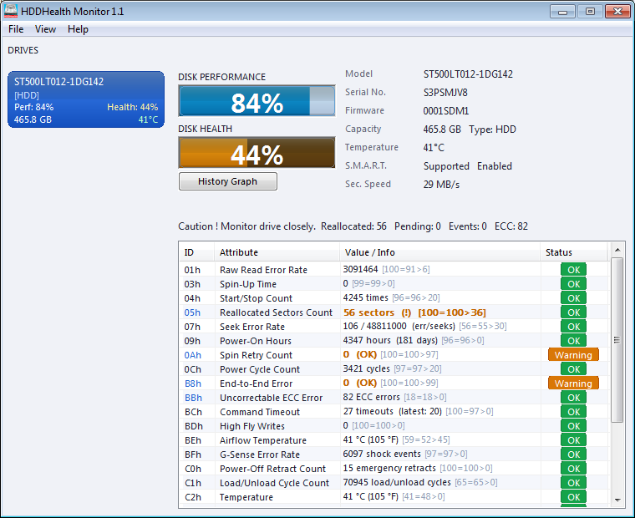The image size is (635, 518).
Task: Click the 56 sectors value text
Action: pyautogui.click(x=368, y=312)
